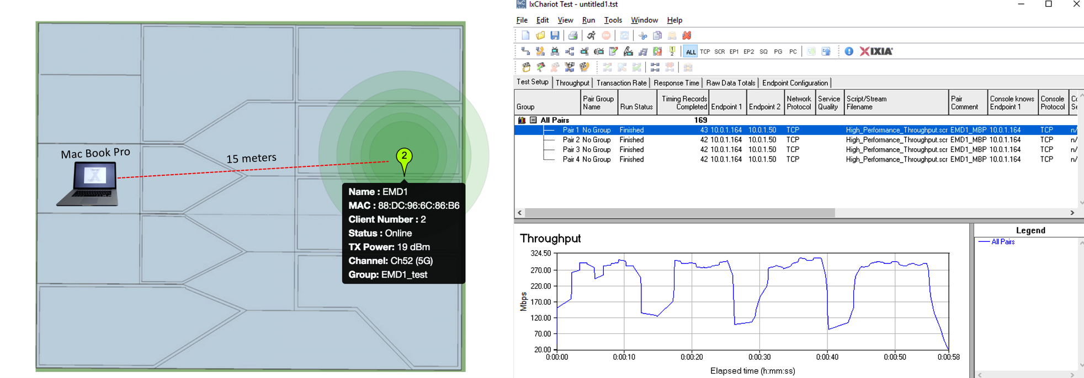1084x378 pixels.
Task: Toggle the EP1 filter button
Action: click(x=734, y=51)
